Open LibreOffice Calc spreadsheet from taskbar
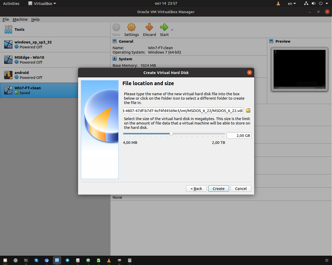The width and height of the screenshot is (332, 265). (x=99, y=260)
